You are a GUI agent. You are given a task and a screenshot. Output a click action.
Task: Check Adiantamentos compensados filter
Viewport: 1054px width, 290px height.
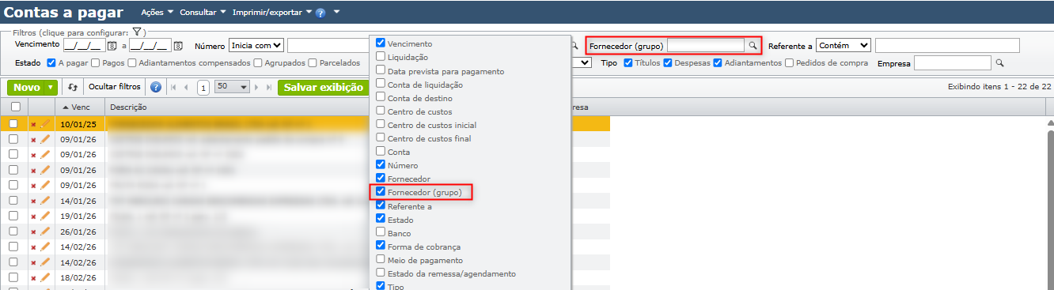[133, 62]
